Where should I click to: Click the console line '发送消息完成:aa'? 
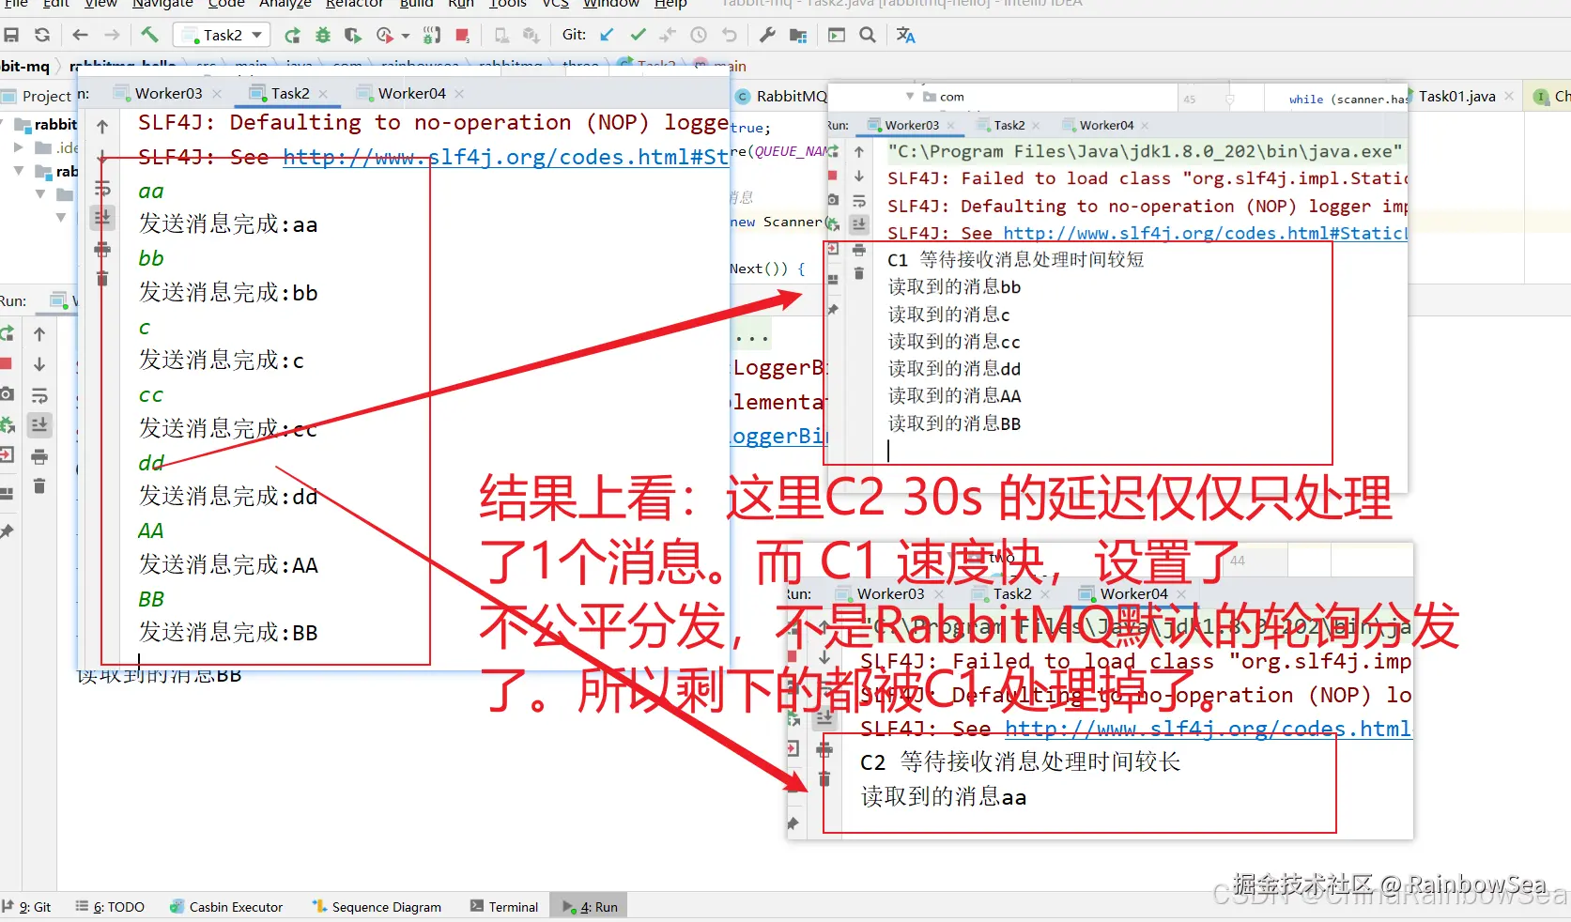(228, 224)
